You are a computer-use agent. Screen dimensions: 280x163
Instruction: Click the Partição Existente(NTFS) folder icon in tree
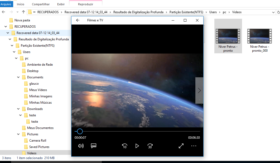click(x=17, y=46)
